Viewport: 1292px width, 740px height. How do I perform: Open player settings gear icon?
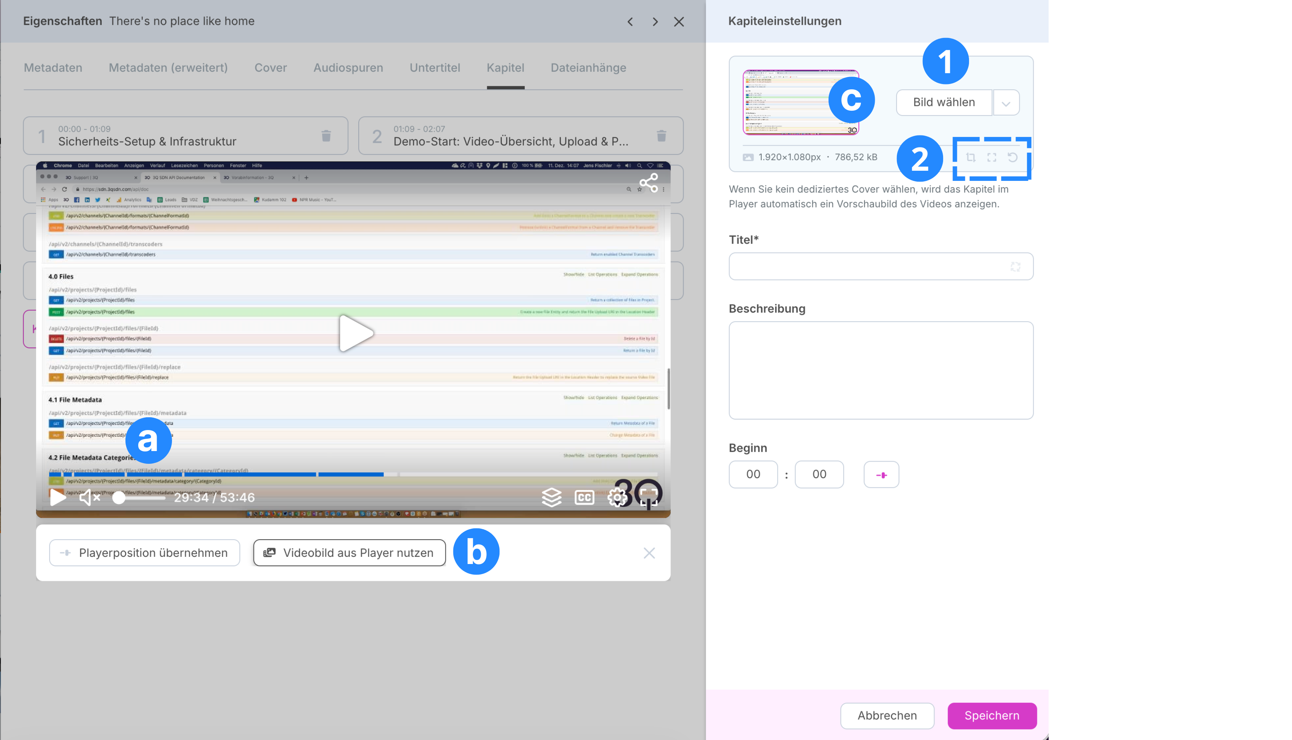click(617, 497)
